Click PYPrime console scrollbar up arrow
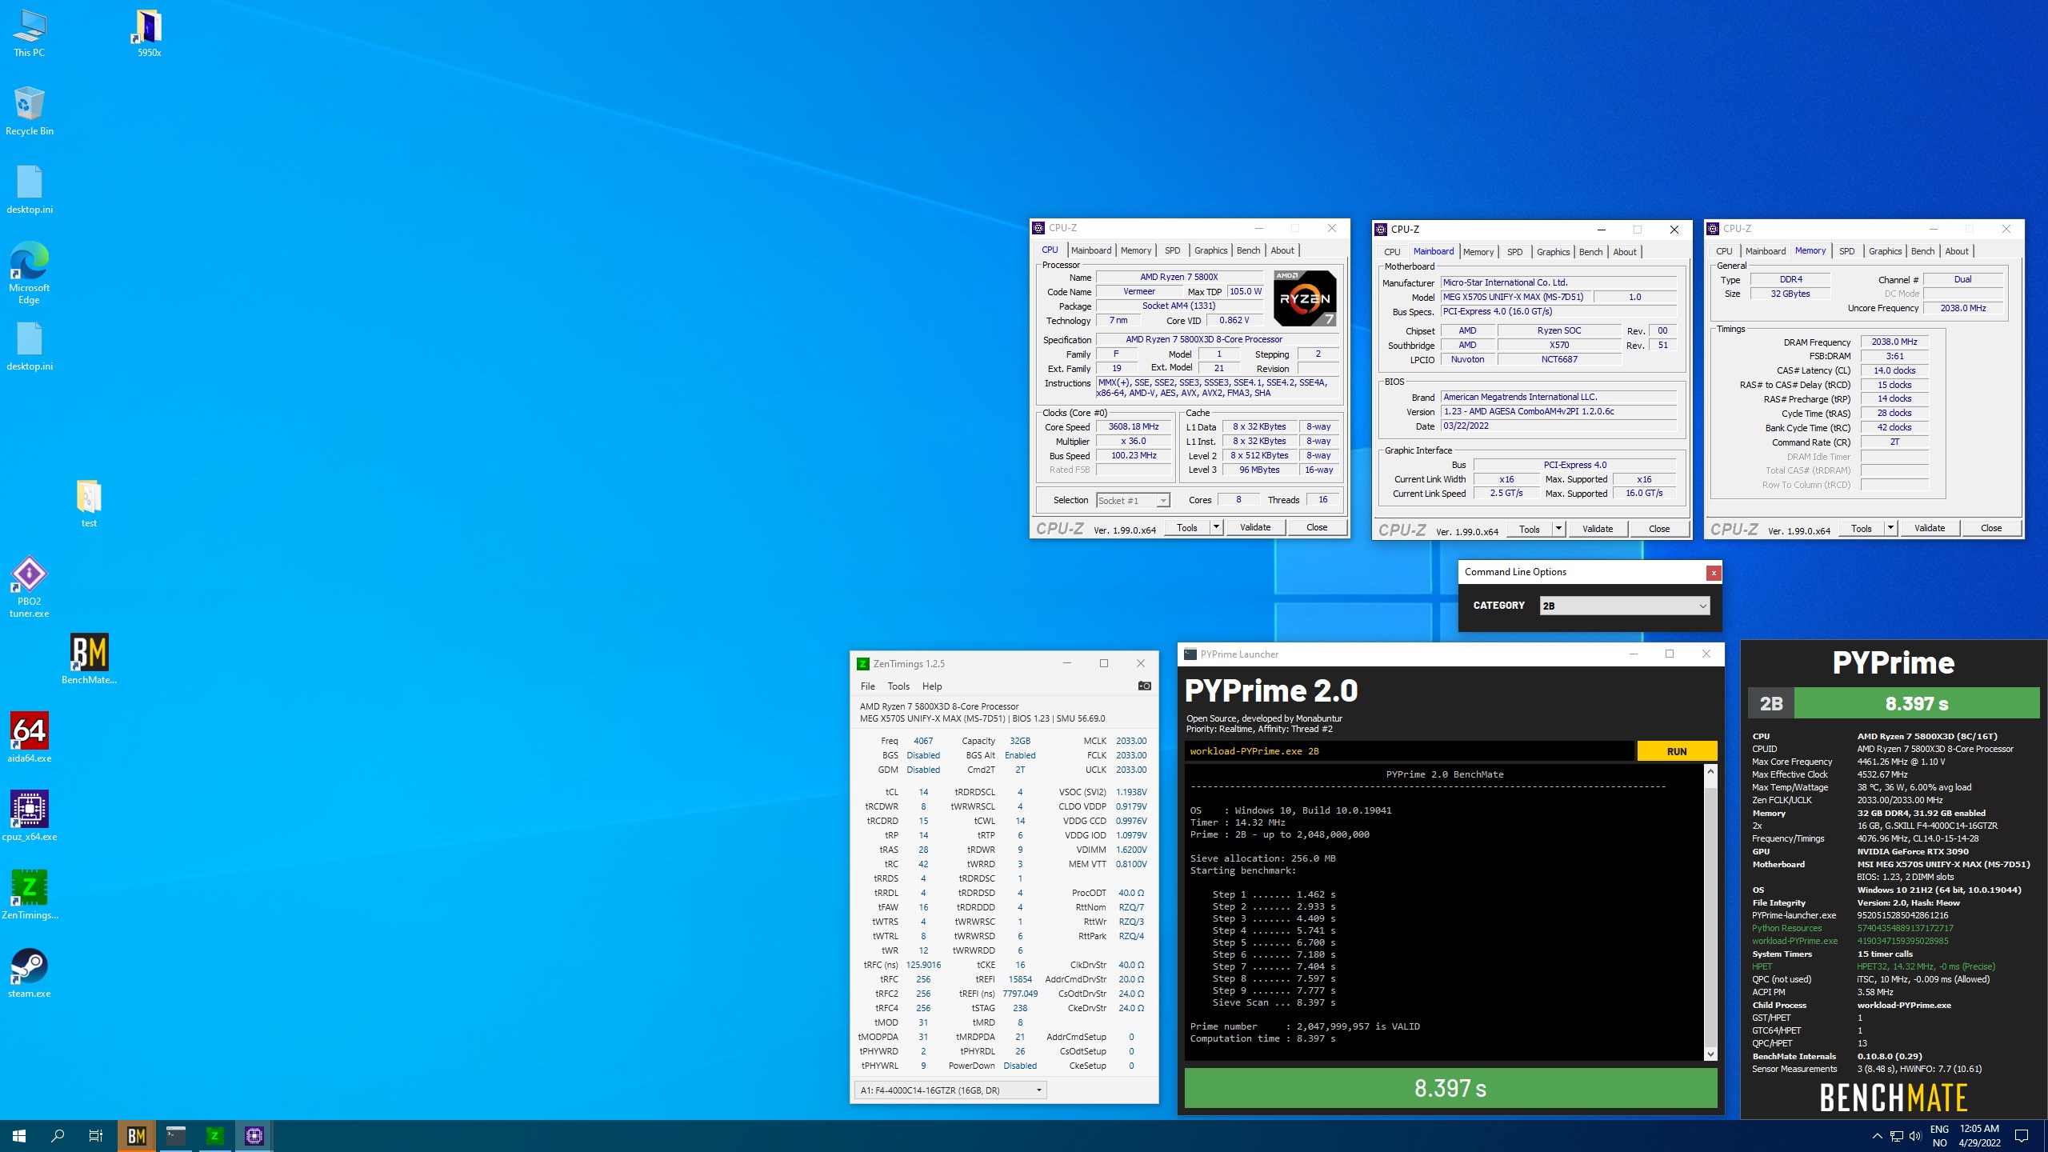Viewport: 2048px width, 1152px height. (x=1710, y=771)
